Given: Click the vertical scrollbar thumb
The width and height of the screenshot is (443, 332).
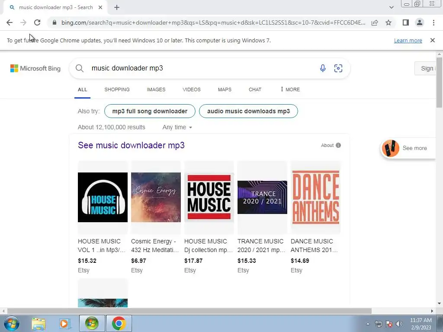Looking at the screenshot, I should coord(439,83).
